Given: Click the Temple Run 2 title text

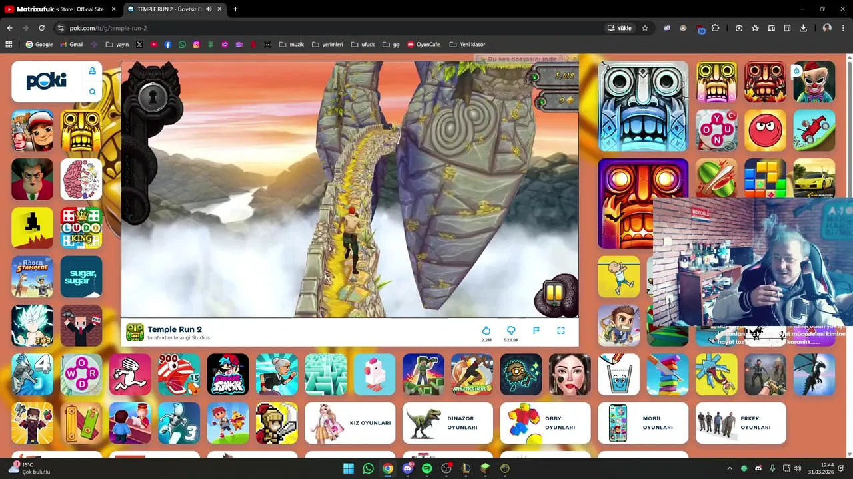Looking at the screenshot, I should pos(175,329).
